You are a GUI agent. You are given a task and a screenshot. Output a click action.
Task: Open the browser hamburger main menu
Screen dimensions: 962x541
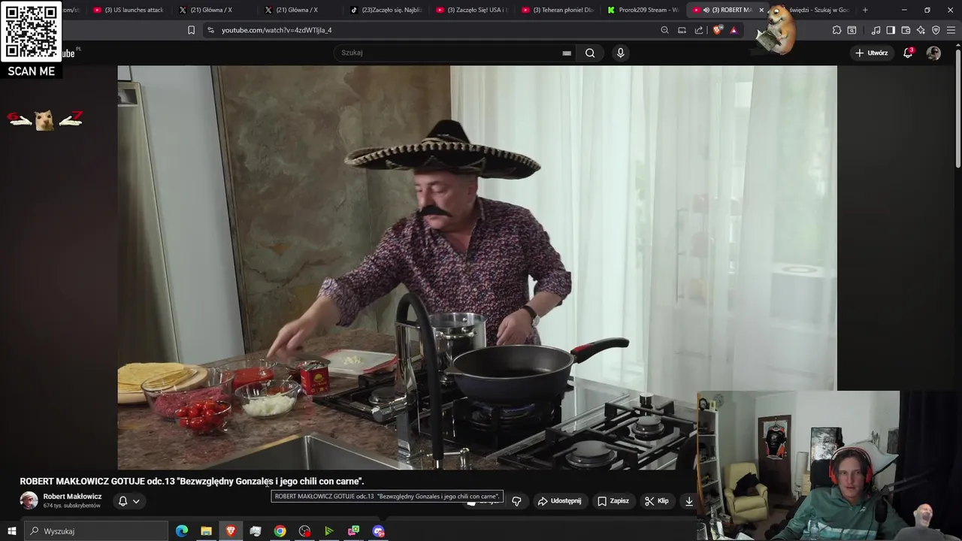tap(951, 30)
